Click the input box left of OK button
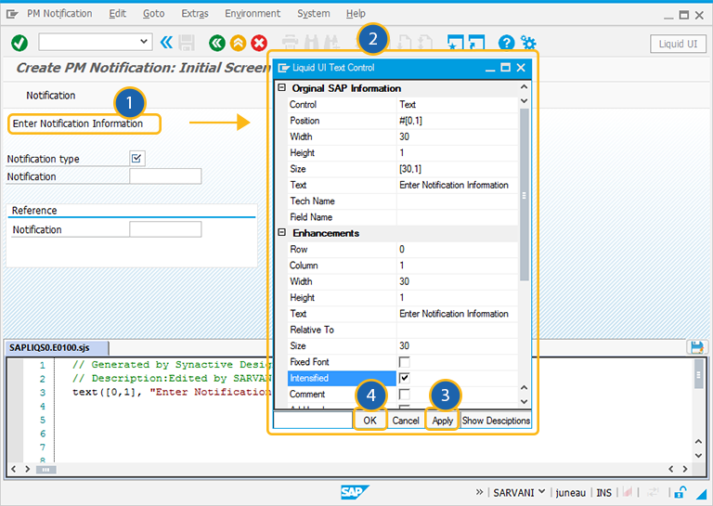This screenshot has height=506, width=713. [313, 420]
